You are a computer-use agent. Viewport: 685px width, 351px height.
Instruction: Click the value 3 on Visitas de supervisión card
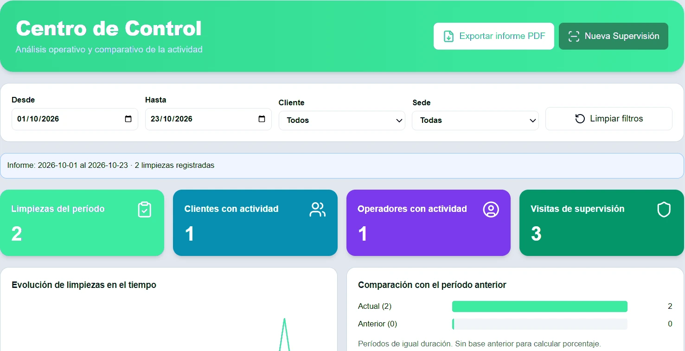[x=536, y=234]
